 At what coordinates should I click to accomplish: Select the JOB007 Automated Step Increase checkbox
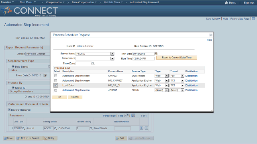56,90
